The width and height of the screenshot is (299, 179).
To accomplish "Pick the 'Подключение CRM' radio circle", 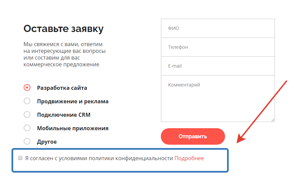I will [27, 114].
